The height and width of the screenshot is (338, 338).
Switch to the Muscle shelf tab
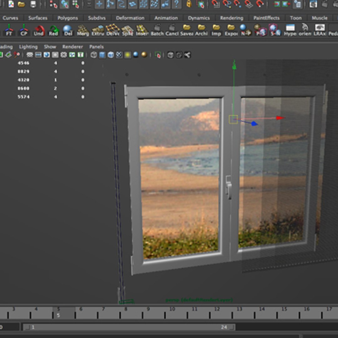click(x=320, y=18)
